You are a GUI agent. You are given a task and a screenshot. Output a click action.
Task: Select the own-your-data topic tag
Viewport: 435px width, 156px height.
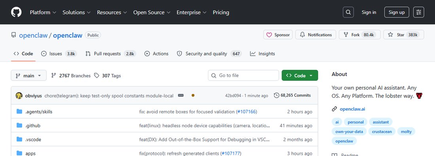point(349,132)
